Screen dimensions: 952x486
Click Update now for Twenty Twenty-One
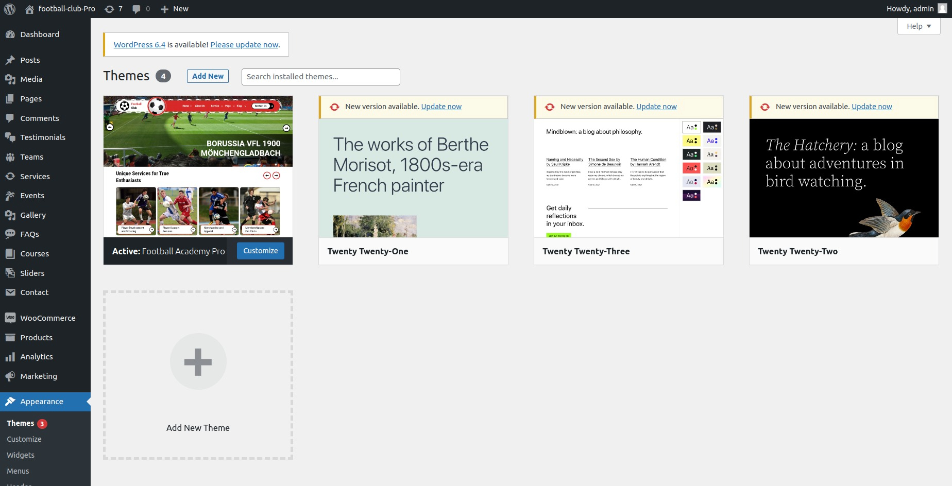[441, 107]
